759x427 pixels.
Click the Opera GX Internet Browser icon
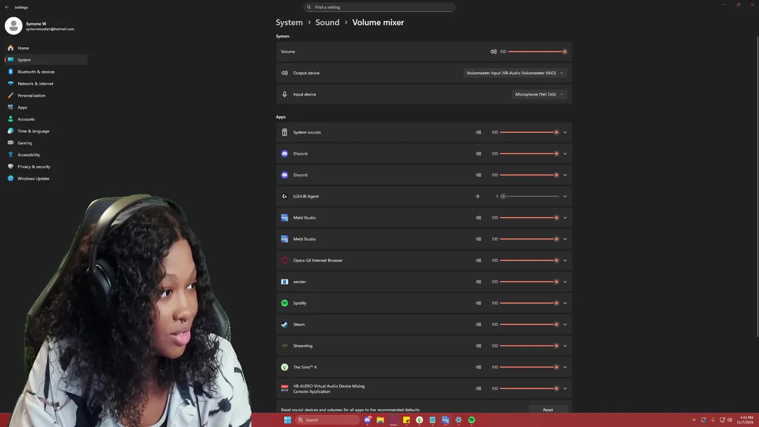285,260
